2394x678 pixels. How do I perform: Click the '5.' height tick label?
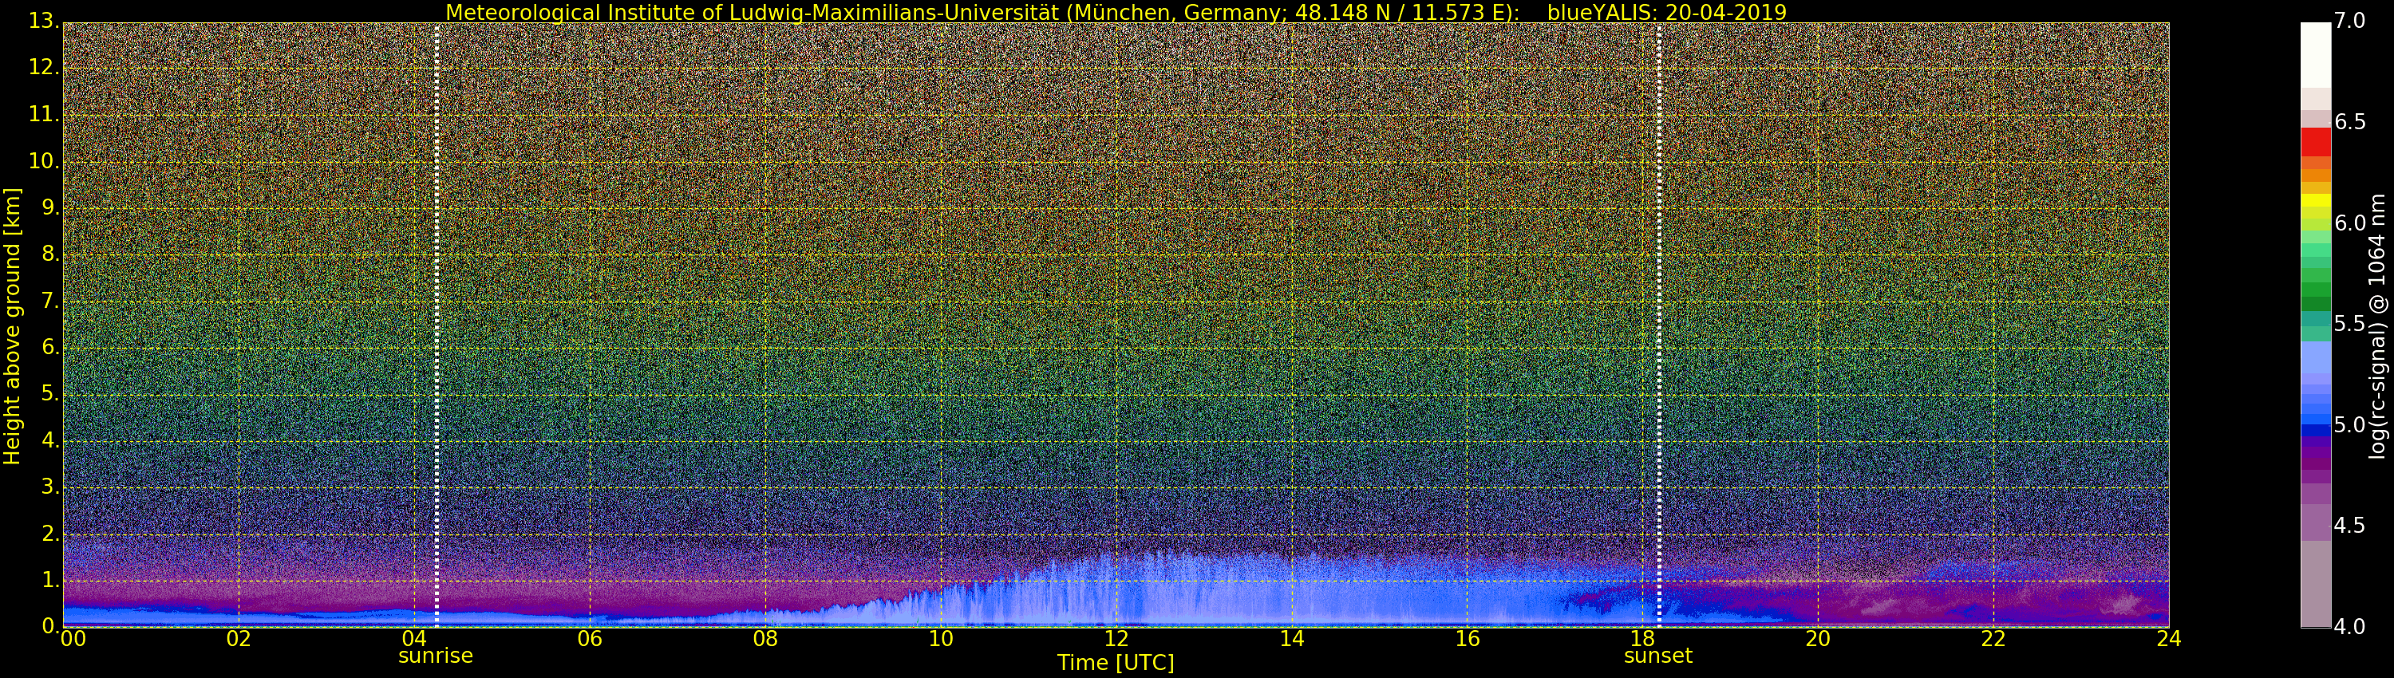pyautogui.click(x=50, y=394)
